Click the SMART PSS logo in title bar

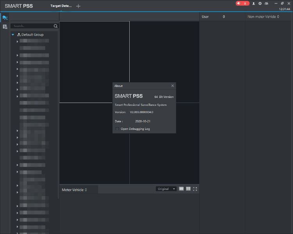click(19, 6)
